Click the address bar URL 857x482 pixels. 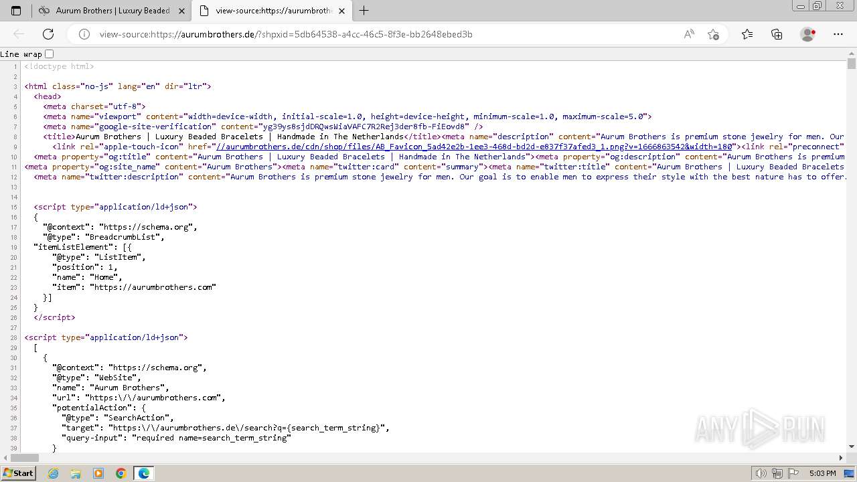[x=286, y=34]
